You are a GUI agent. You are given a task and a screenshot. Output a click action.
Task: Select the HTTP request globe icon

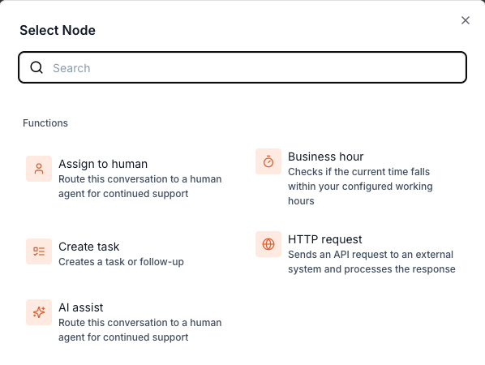(268, 244)
